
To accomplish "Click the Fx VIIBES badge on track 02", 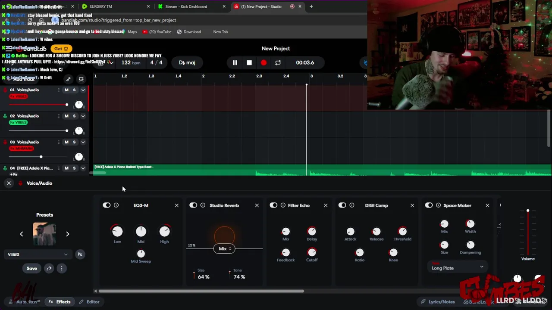I will [19, 122].
